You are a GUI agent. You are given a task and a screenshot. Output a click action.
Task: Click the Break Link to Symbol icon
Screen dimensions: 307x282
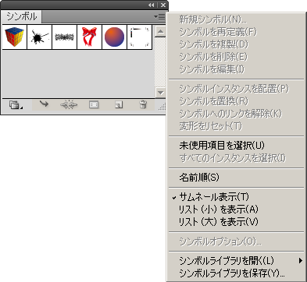click(x=69, y=105)
